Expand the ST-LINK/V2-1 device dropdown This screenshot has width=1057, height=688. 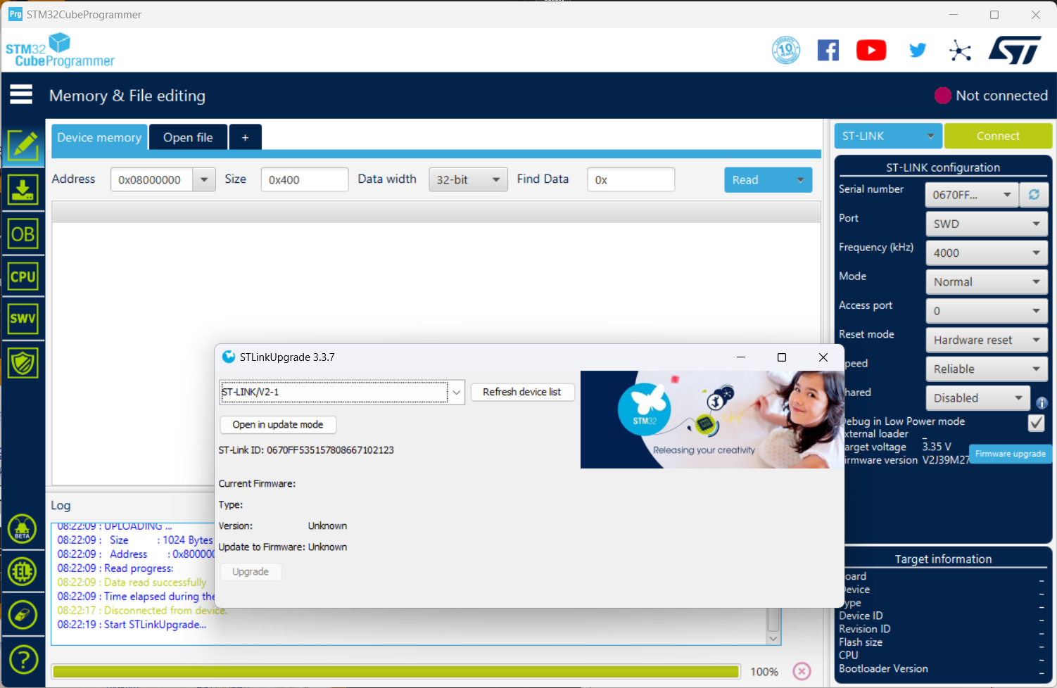point(456,393)
